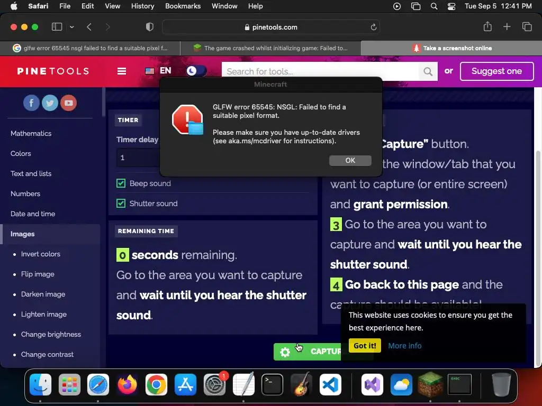Open the Invert colors tool
The image size is (542, 406).
40,254
